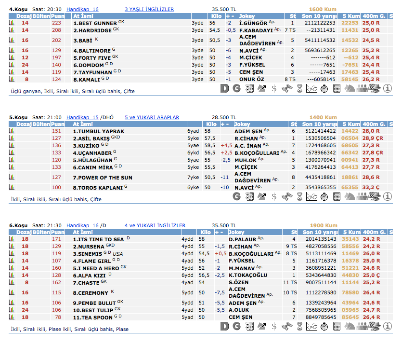The width and height of the screenshot is (402, 345).
Task: Click the checkered flag icon in race 6
Action: point(375,327)
